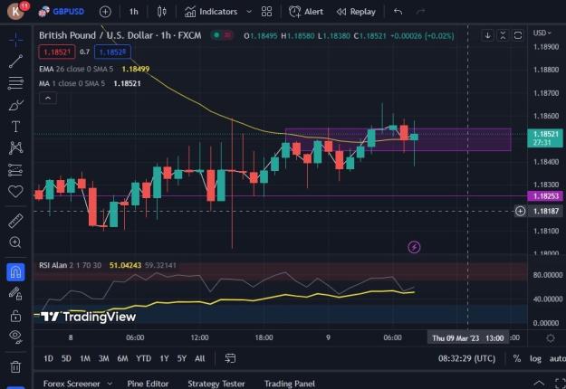566x389 pixels.
Task: Set date range to 5D
Action: 66,358
